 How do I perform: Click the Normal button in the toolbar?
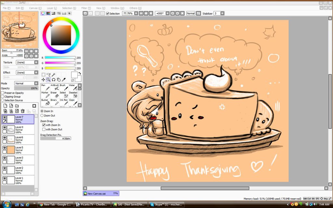point(191,13)
